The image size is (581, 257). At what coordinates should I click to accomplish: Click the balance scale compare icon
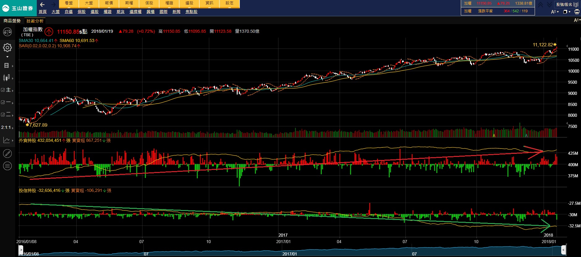pos(7,32)
